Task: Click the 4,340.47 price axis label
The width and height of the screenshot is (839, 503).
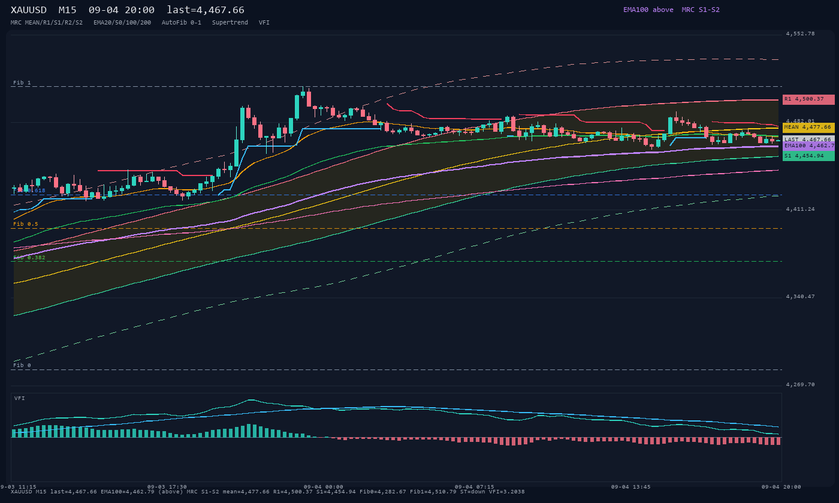Action: (x=801, y=297)
